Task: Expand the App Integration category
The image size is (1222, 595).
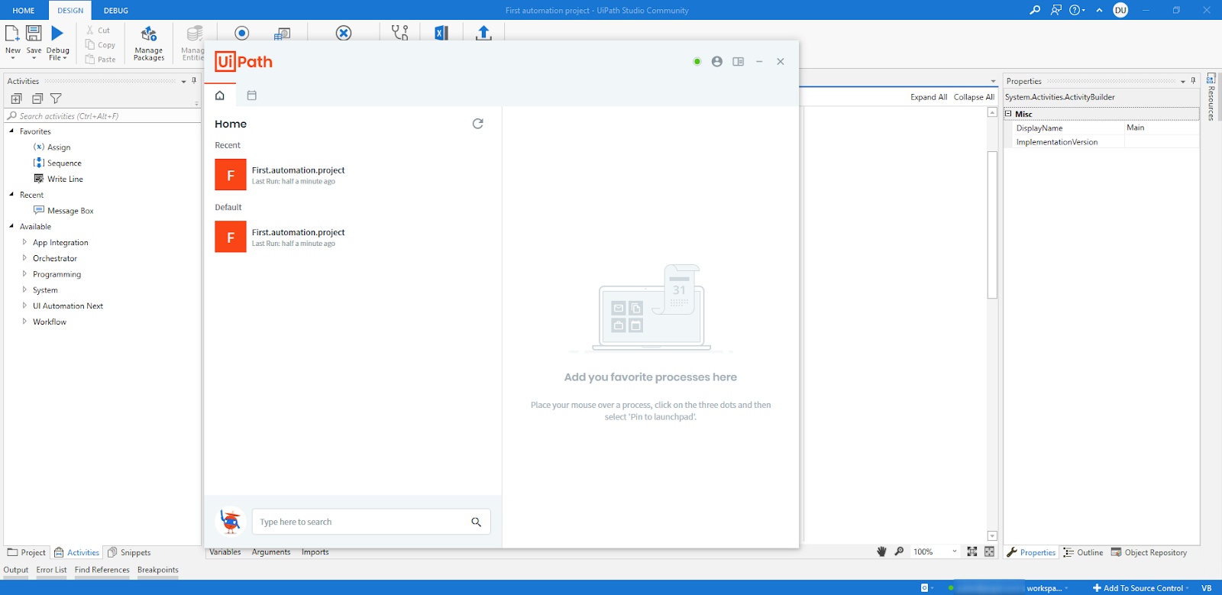Action: click(x=24, y=242)
